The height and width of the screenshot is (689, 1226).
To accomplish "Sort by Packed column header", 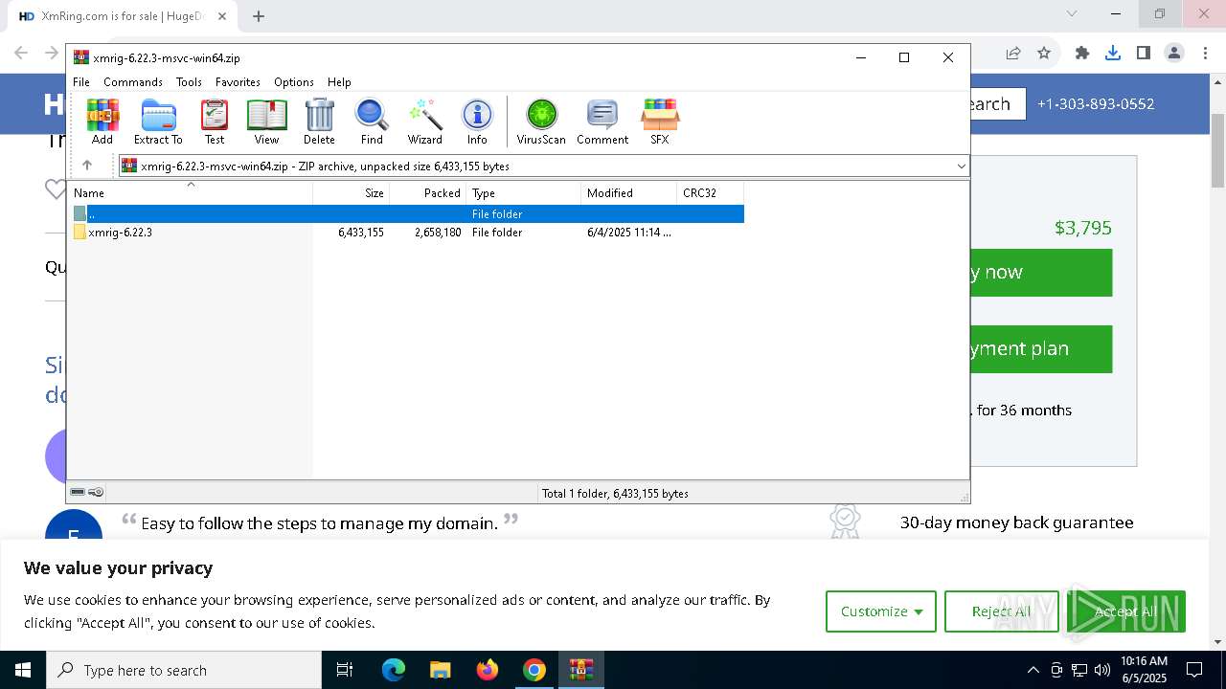I will point(428,193).
